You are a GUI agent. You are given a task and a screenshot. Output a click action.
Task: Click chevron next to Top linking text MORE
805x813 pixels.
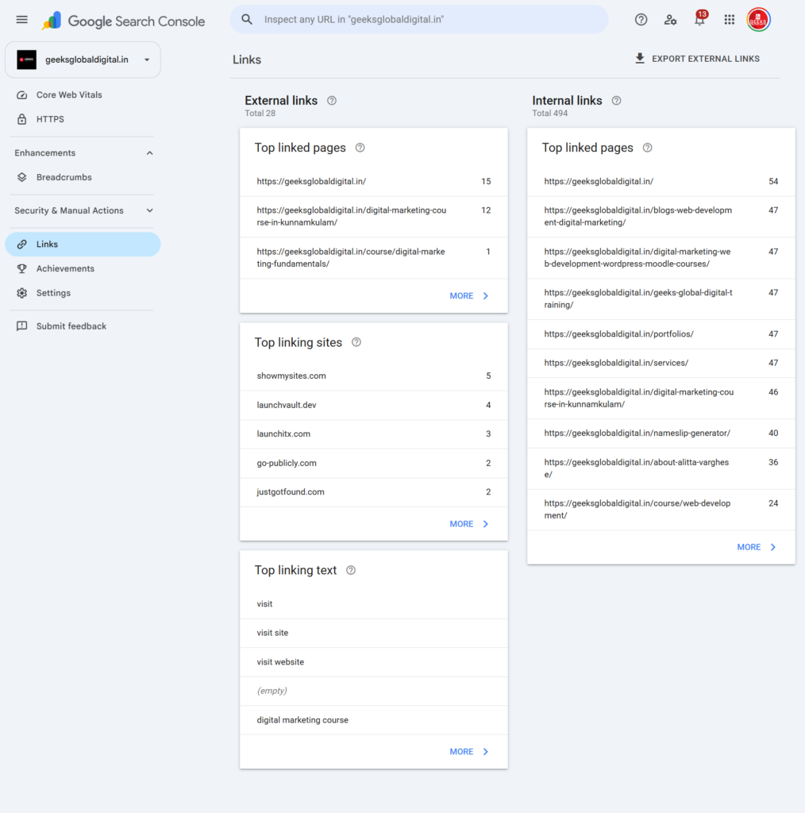(x=486, y=752)
